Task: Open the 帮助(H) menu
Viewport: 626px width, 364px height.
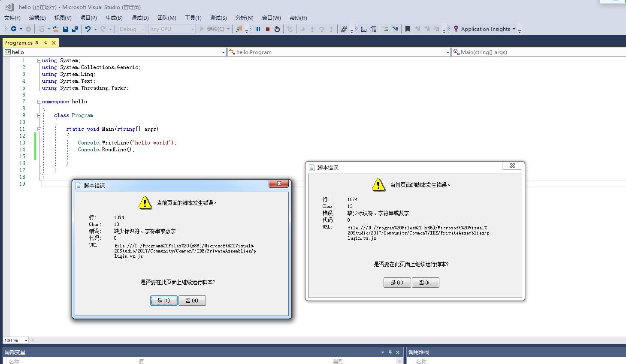Action: pos(298,18)
